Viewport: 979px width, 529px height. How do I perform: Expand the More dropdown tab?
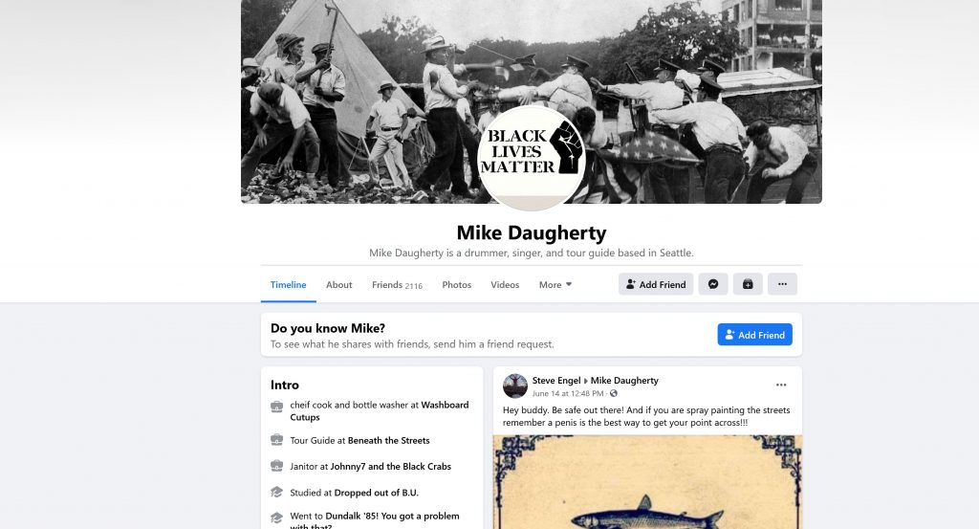[555, 285]
